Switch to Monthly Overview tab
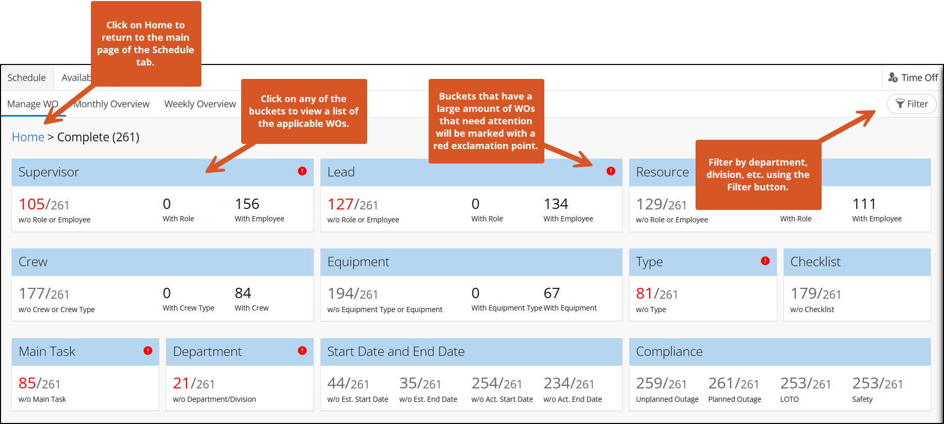Screen dimensions: 944x424 coord(112,104)
